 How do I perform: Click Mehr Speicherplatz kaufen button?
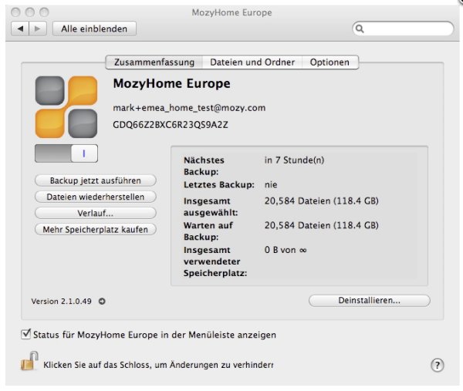(96, 230)
